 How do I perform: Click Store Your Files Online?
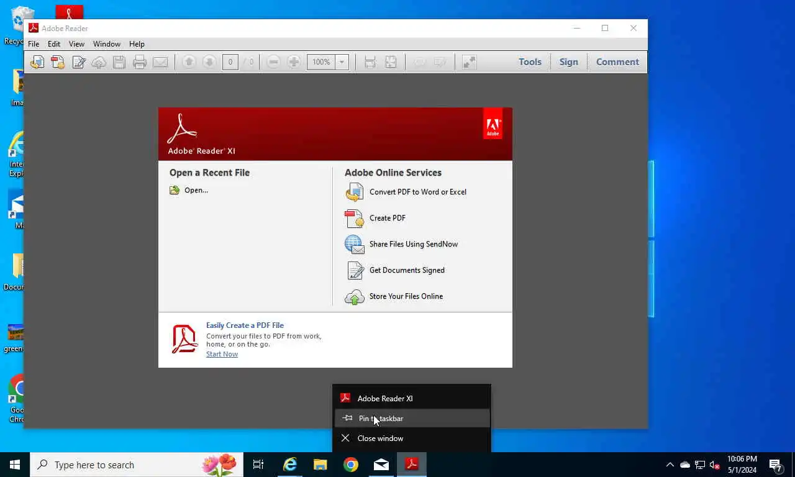tap(406, 296)
